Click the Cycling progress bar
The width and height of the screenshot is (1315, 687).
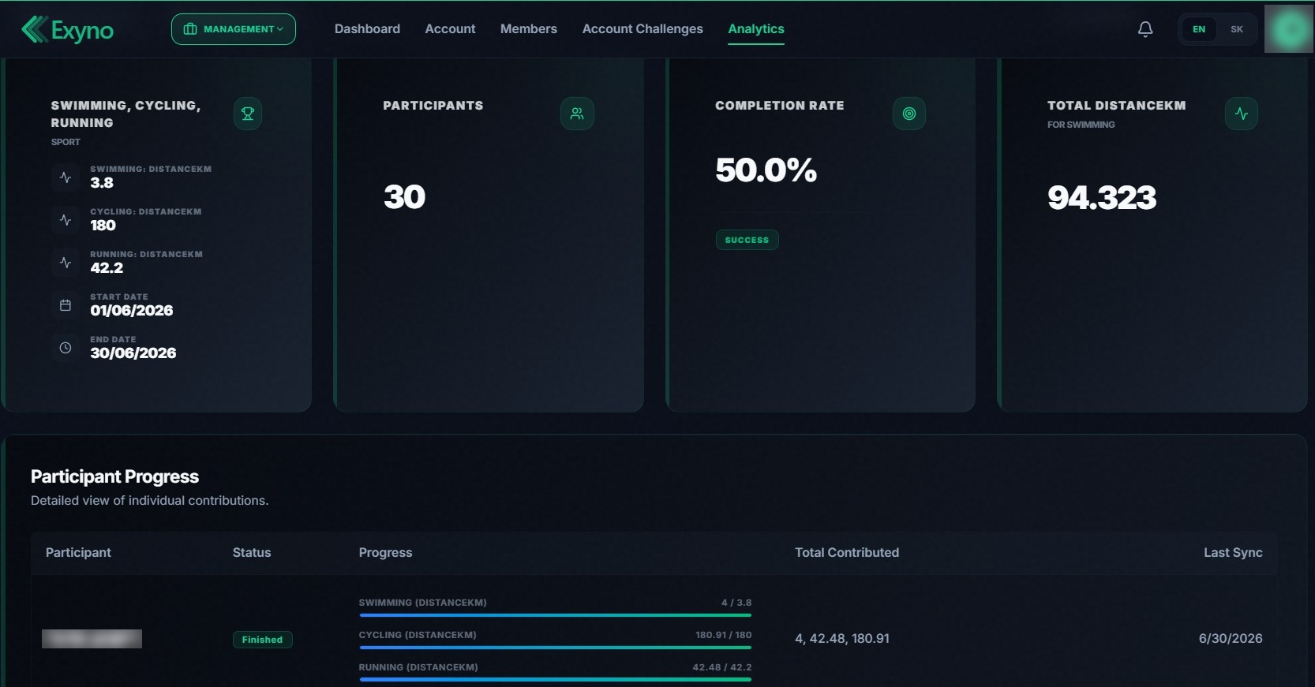[555, 648]
